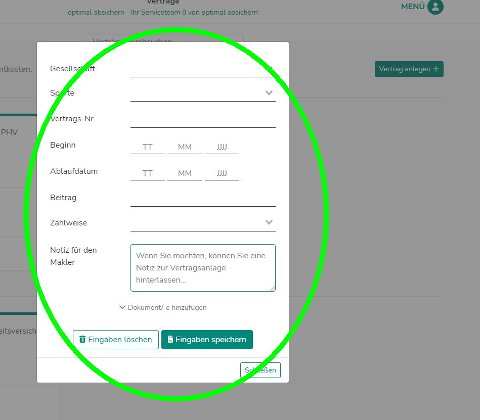Open the user profile icon next to MENÜ
This screenshot has width=480, height=420.
pos(435,7)
